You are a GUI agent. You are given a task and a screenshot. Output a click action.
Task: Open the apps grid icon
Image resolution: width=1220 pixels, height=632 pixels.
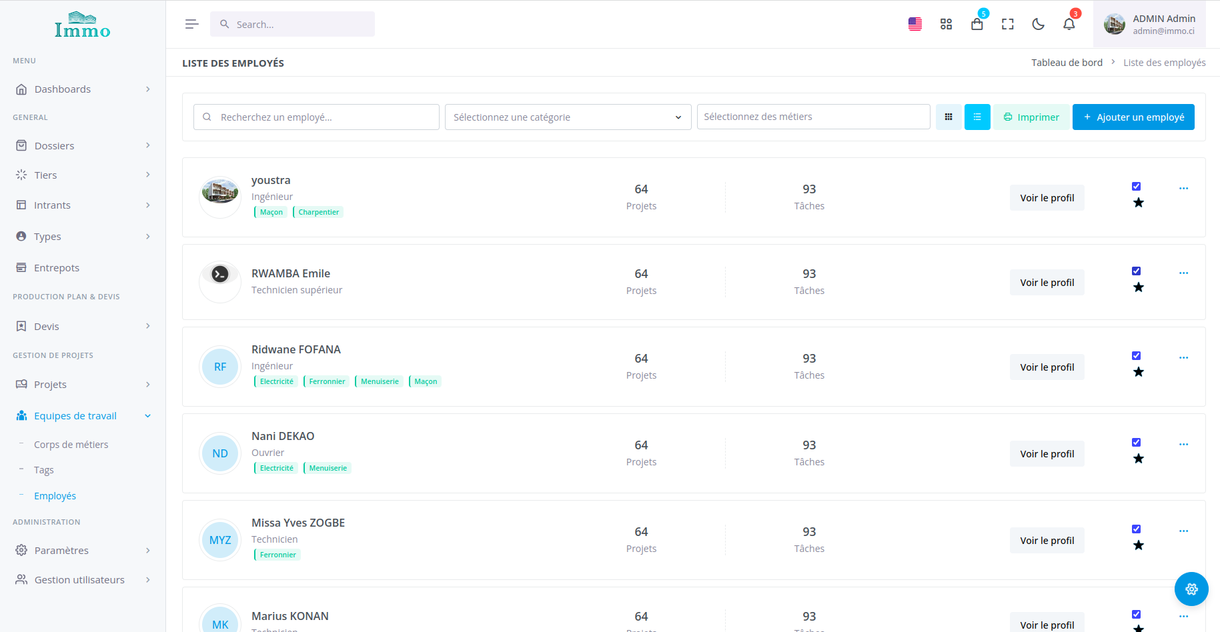tap(946, 25)
